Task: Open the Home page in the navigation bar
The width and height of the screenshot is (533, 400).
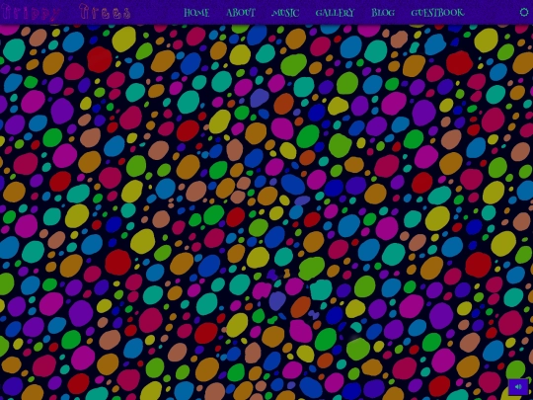Action: click(196, 13)
